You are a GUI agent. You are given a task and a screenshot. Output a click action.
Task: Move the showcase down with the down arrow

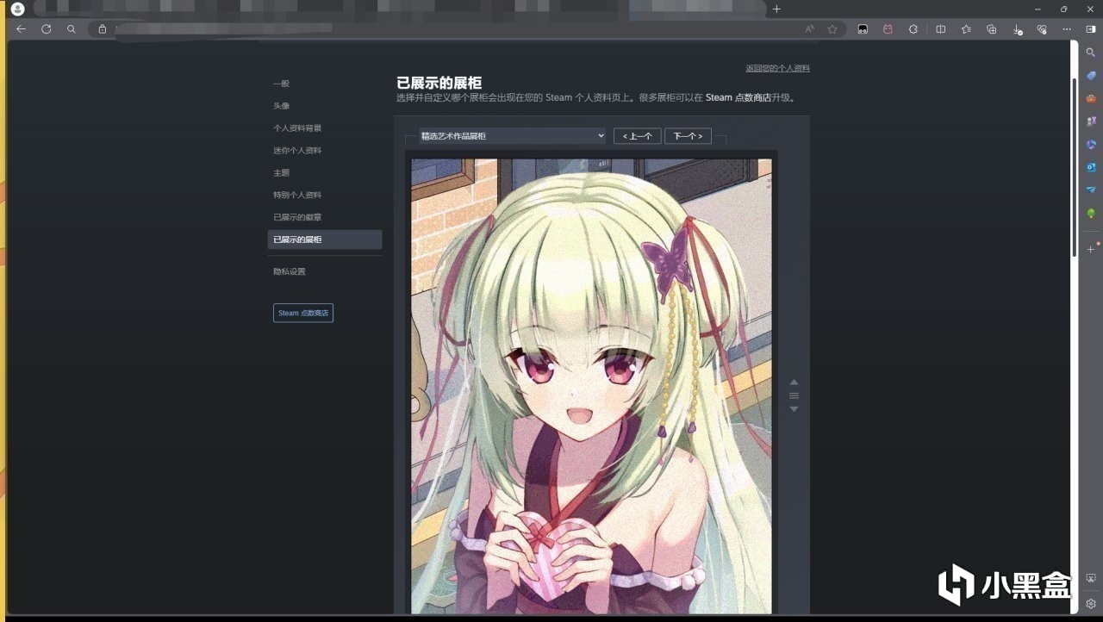(795, 409)
